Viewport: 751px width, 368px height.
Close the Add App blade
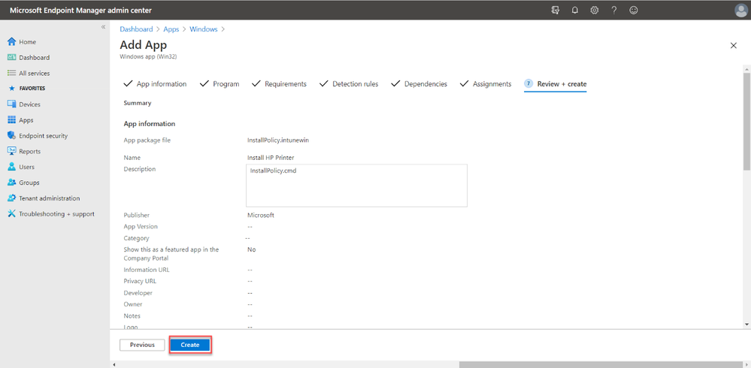click(733, 46)
